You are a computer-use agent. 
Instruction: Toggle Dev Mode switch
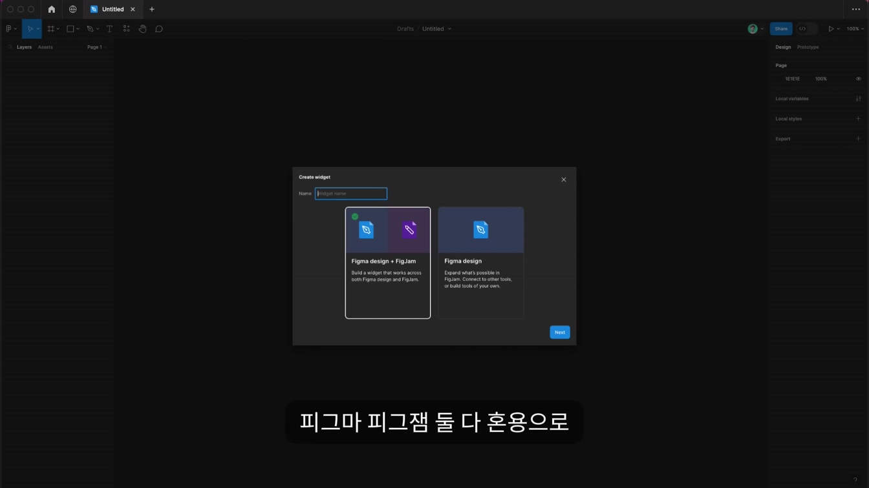click(x=807, y=29)
